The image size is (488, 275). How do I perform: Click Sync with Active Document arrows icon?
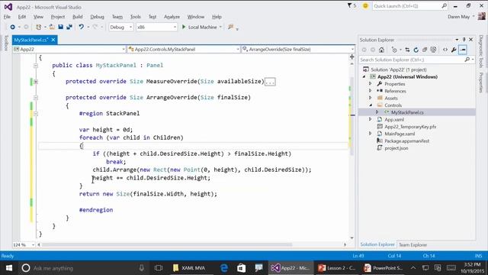coord(407,50)
